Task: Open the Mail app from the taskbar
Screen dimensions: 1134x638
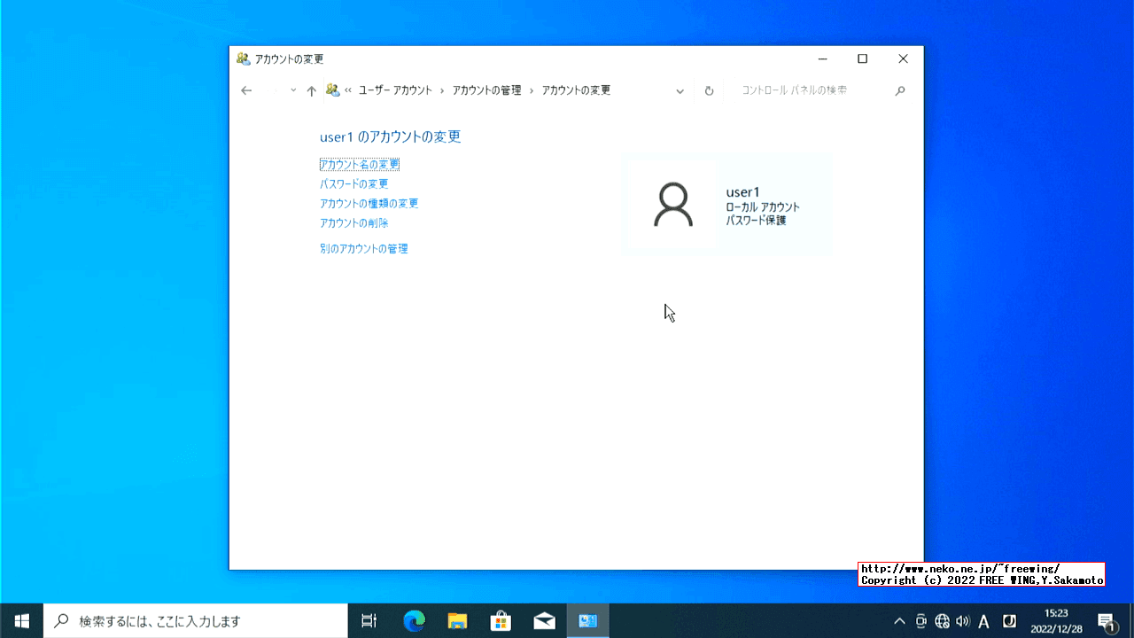Action: (x=544, y=621)
